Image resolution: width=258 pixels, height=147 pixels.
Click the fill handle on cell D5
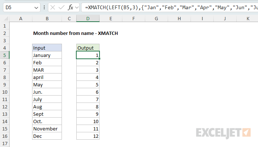coord(100,58)
